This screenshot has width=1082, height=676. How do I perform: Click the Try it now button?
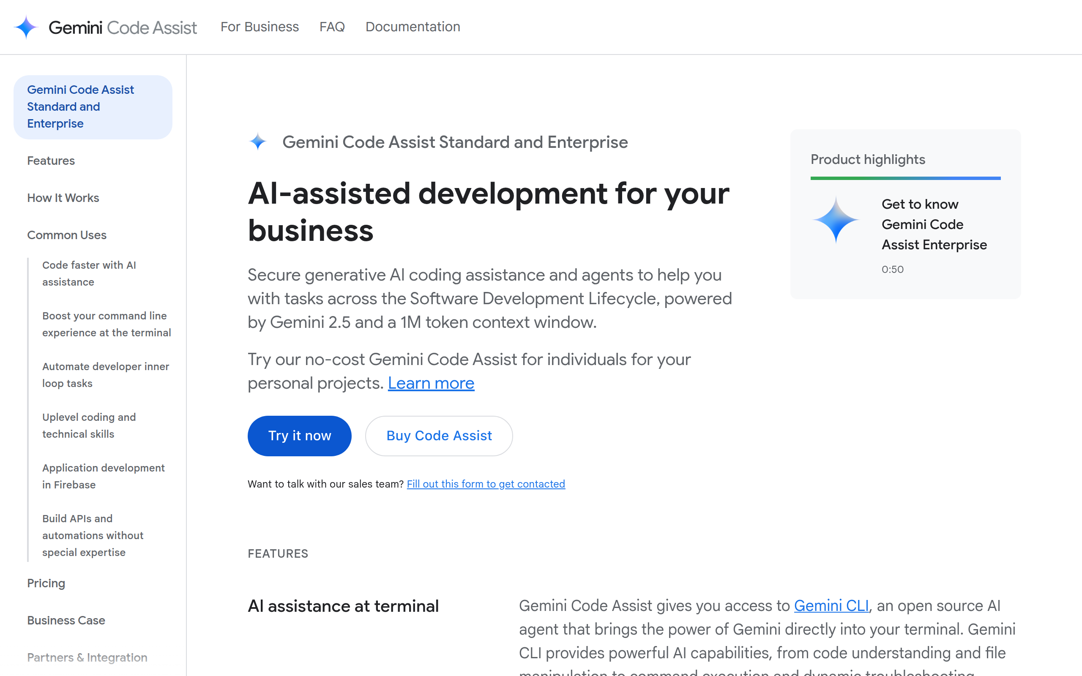click(300, 436)
